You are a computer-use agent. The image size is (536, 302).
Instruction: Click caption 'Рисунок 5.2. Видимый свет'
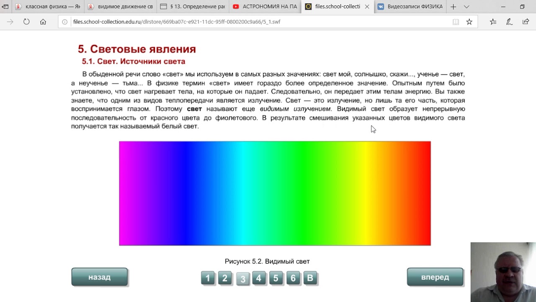coord(267,261)
